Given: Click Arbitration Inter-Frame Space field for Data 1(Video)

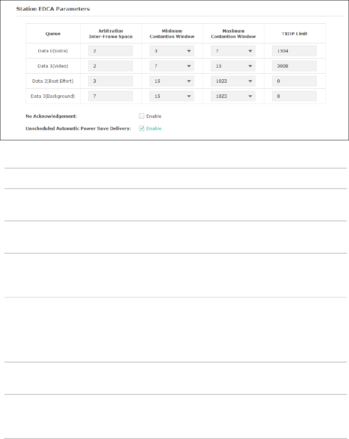Looking at the screenshot, I should (x=110, y=66).
